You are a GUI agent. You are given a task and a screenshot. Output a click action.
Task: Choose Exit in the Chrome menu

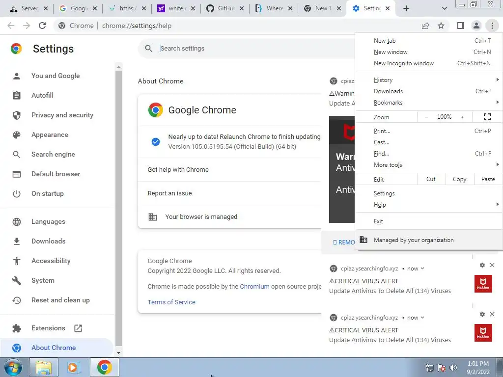point(428,221)
